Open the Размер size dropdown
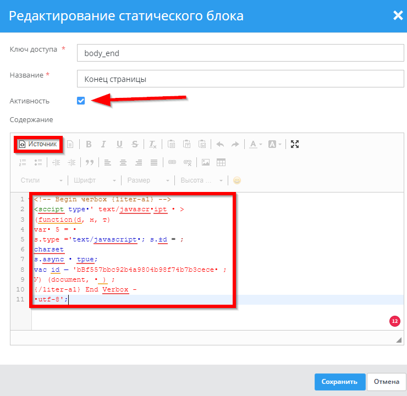Image resolution: width=407 pixels, height=396 pixels. tap(148, 180)
